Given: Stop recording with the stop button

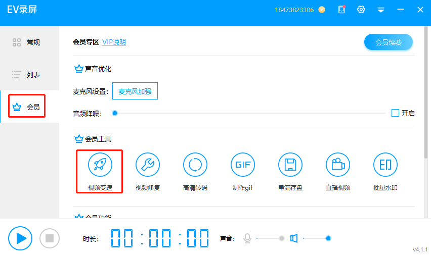Looking at the screenshot, I should 50,238.
